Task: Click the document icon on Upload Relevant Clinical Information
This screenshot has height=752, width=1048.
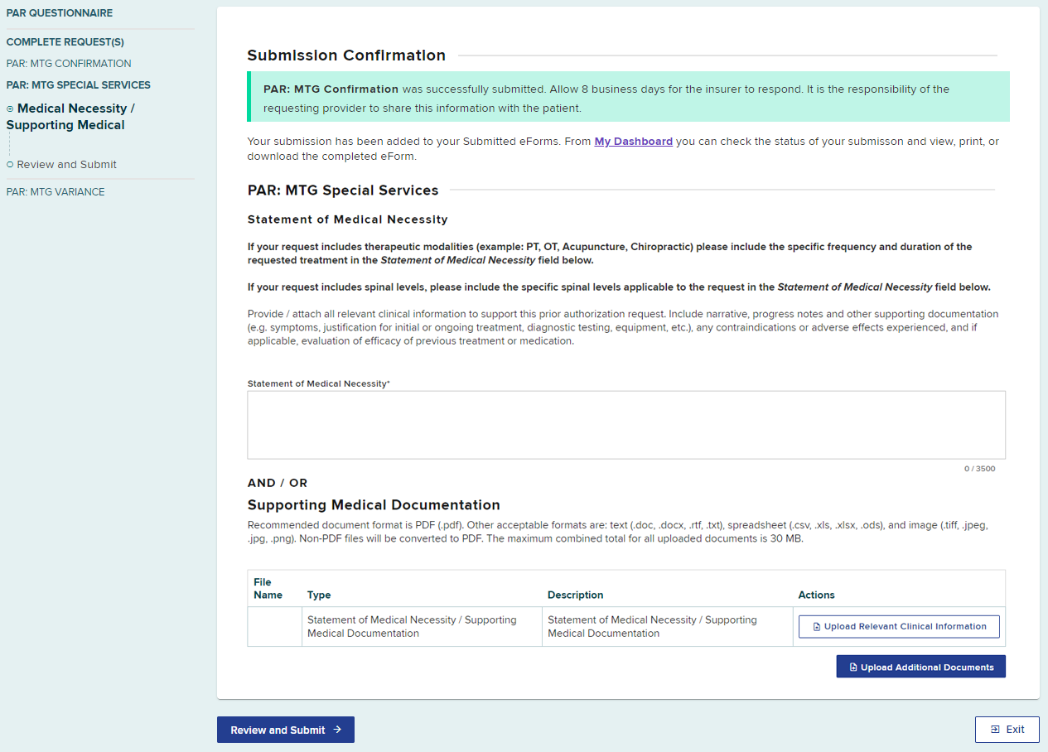Action: point(816,627)
